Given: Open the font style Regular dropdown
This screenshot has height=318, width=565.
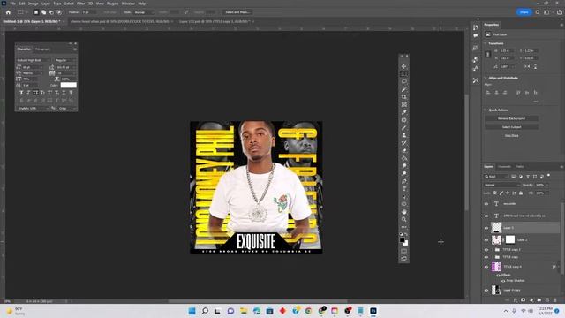Looking at the screenshot, I should tap(64, 60).
